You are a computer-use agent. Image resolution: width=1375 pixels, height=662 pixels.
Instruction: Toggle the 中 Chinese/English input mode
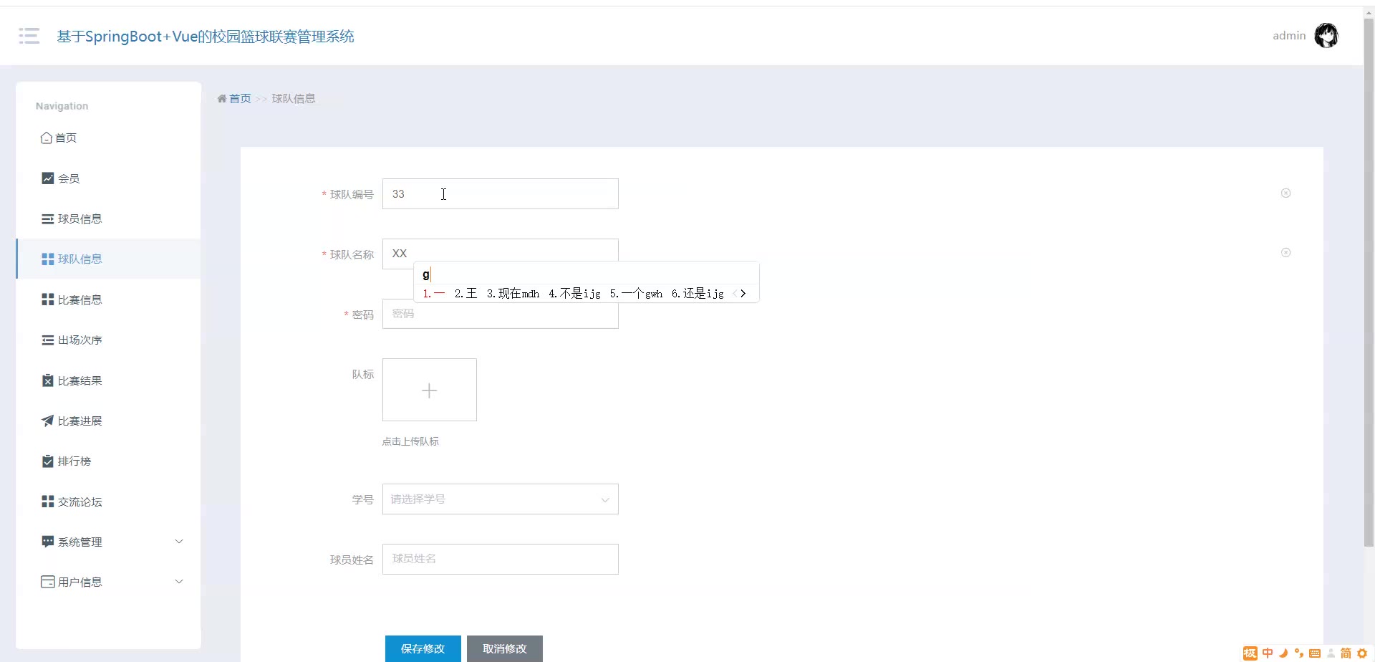click(x=1268, y=653)
